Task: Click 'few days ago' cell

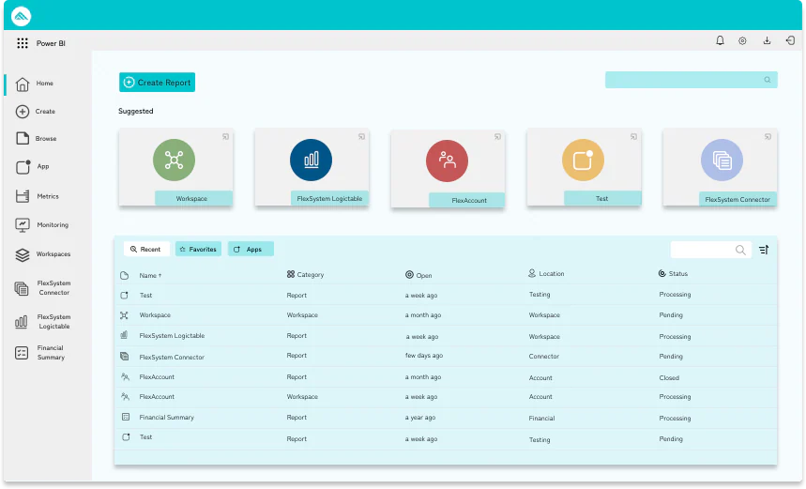Action: (x=423, y=356)
